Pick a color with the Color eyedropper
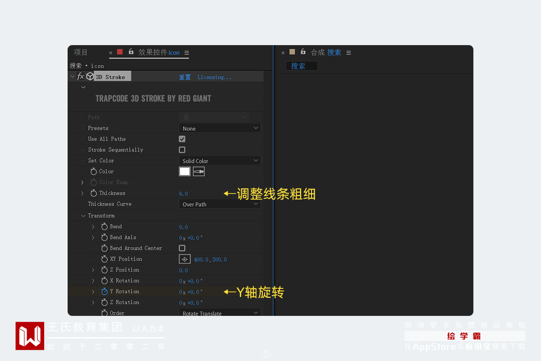Screen dimensions: 541x361 coord(199,171)
